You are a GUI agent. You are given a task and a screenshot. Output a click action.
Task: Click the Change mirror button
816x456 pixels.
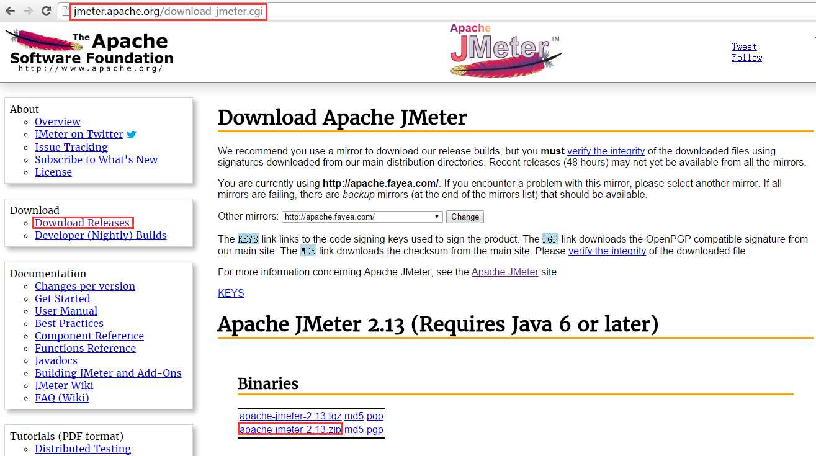[465, 217]
